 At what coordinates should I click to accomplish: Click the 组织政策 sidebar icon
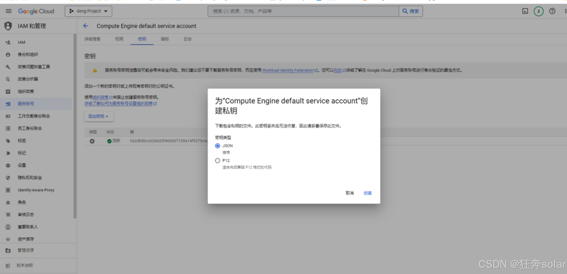click(x=8, y=92)
